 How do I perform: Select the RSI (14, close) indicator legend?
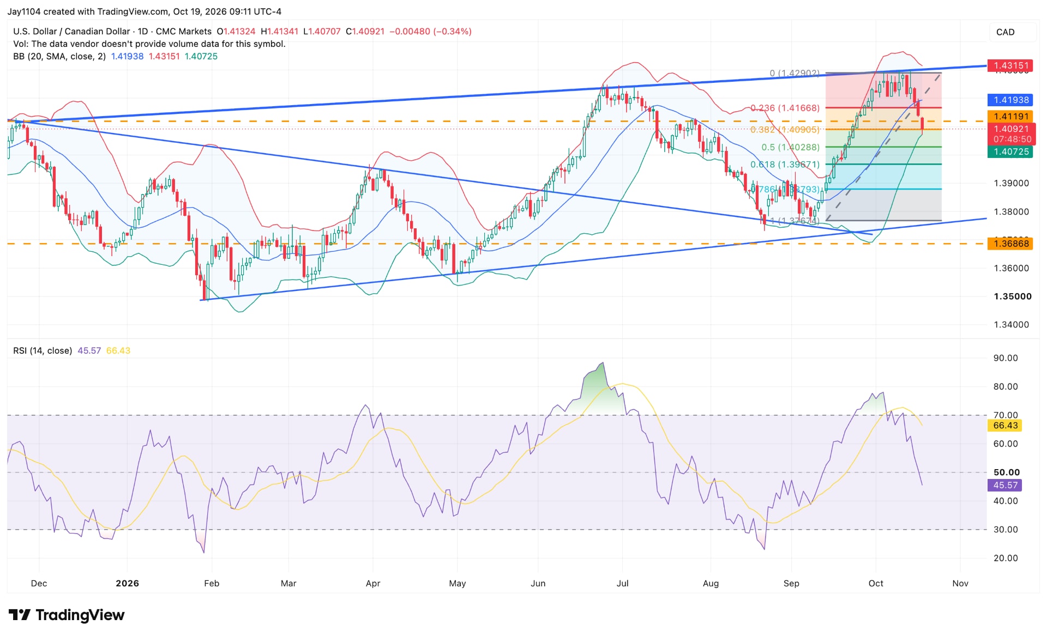43,350
